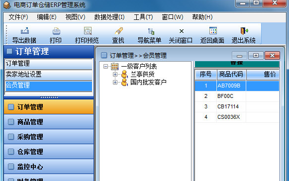Select product code CB17114 row
This screenshot has height=181, width=289.
[x=237, y=106]
